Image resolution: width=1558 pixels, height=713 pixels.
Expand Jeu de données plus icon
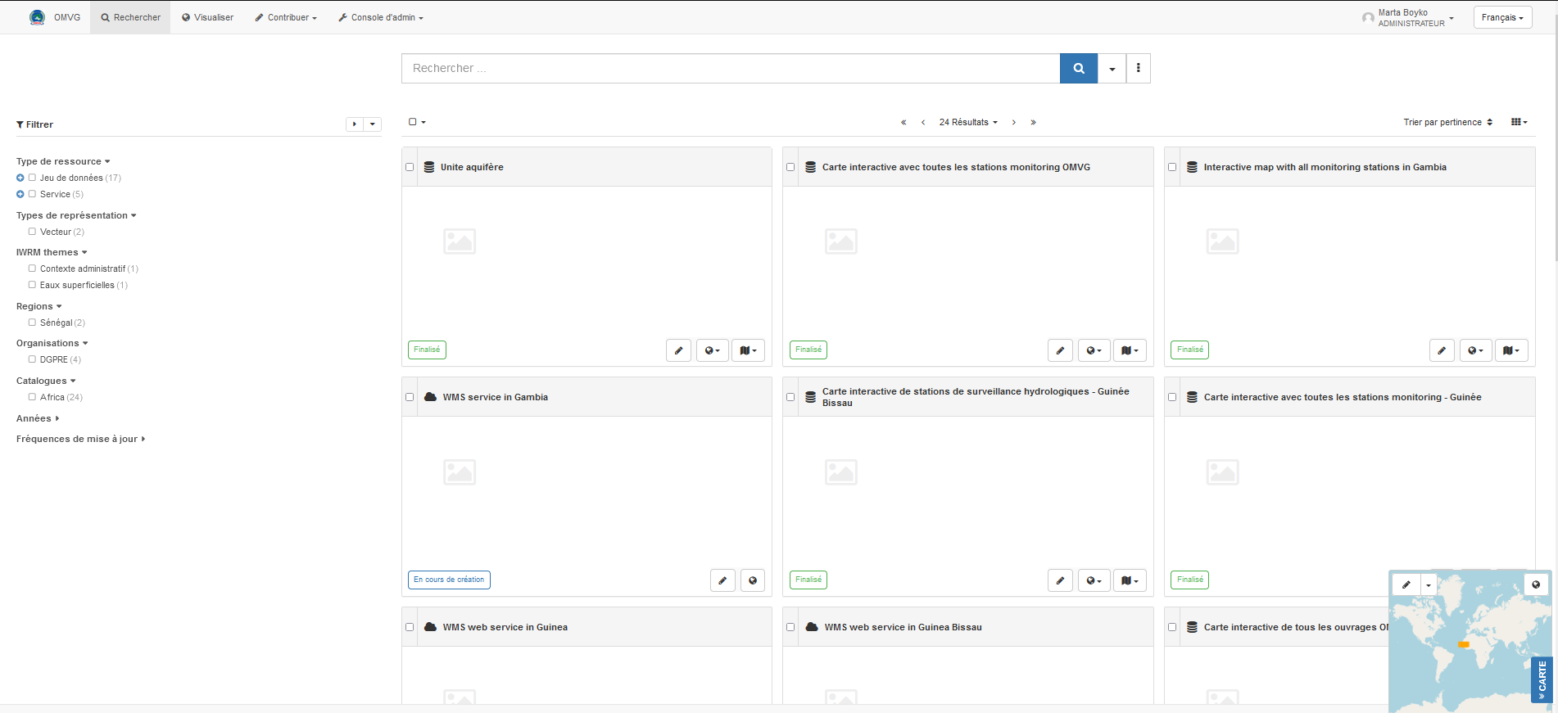coord(20,178)
